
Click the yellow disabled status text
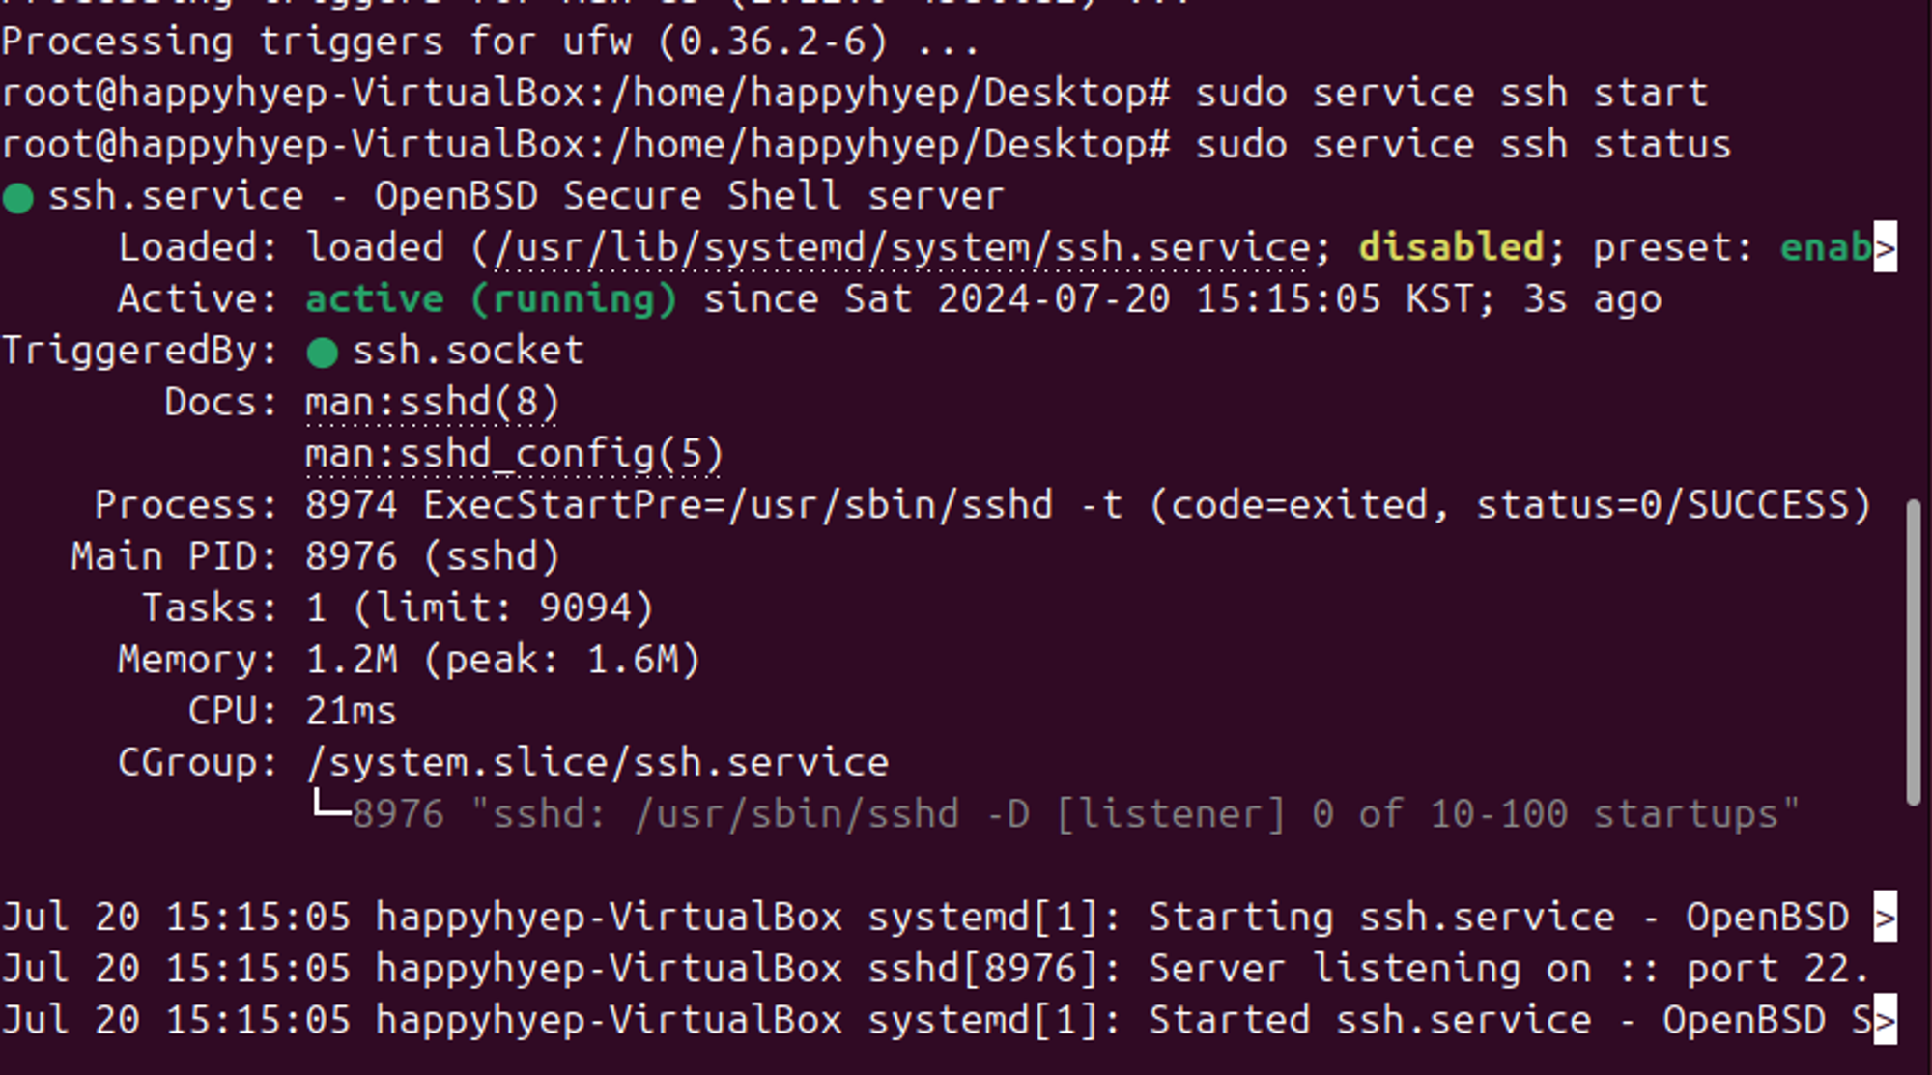[1451, 247]
